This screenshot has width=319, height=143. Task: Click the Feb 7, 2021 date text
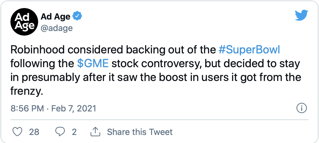pyautogui.click(x=74, y=109)
